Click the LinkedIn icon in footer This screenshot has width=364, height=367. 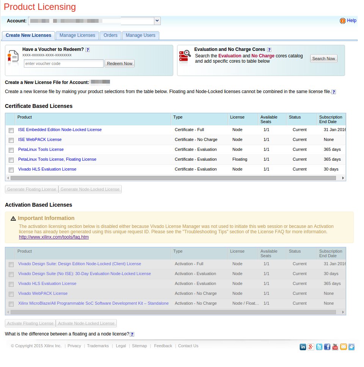coord(303,347)
